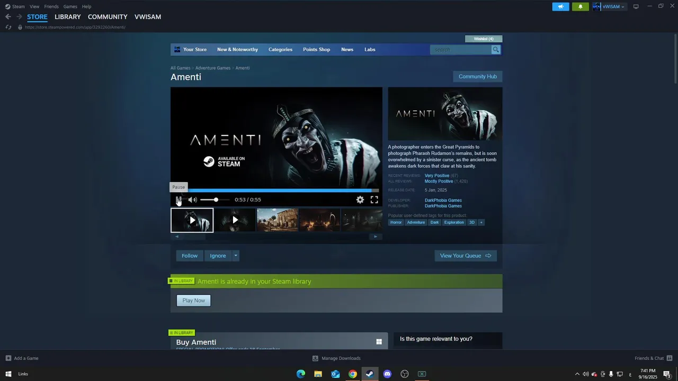
Task: Show hidden system tray icons
Action: [577, 374]
